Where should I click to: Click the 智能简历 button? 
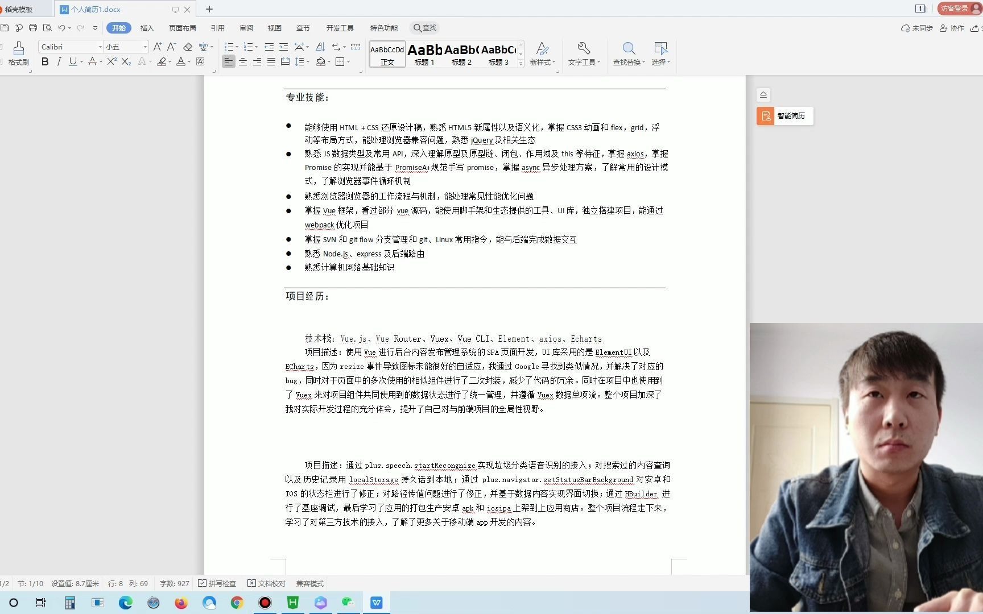coord(784,116)
